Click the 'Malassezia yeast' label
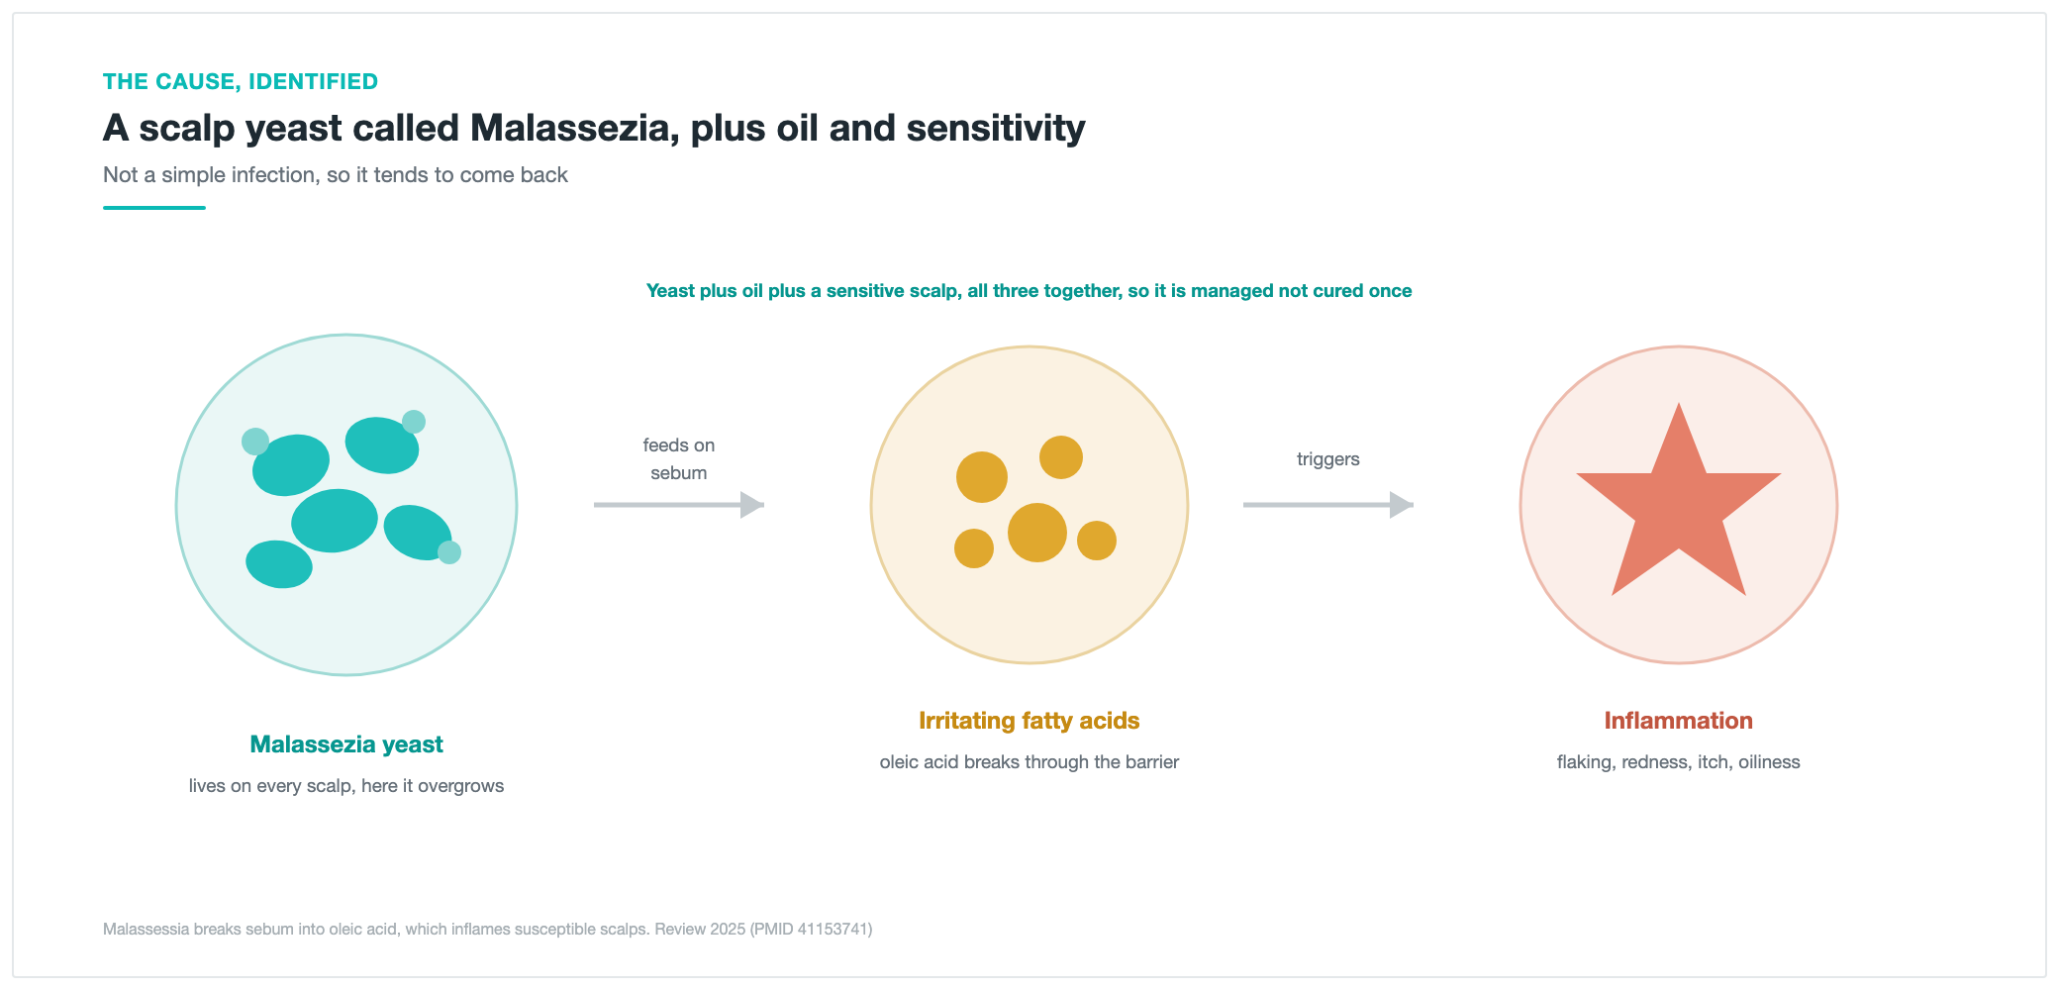Viewport: 2059px width, 990px height. (346, 744)
